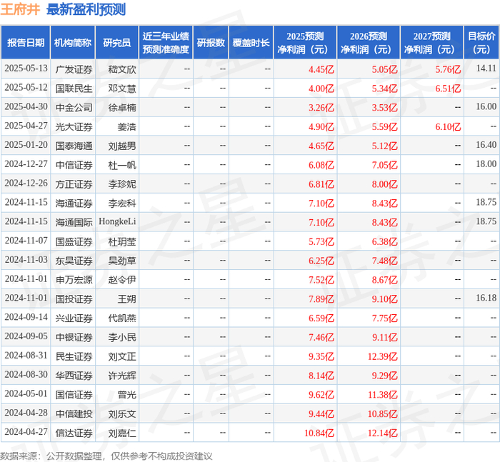500x462 pixels.
Task: Click the 8.67亿 2026 forecast value
Action: (x=384, y=280)
